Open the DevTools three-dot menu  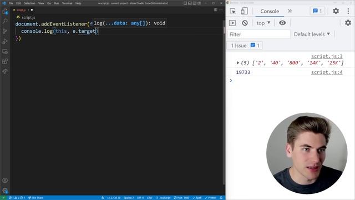coord(348,11)
